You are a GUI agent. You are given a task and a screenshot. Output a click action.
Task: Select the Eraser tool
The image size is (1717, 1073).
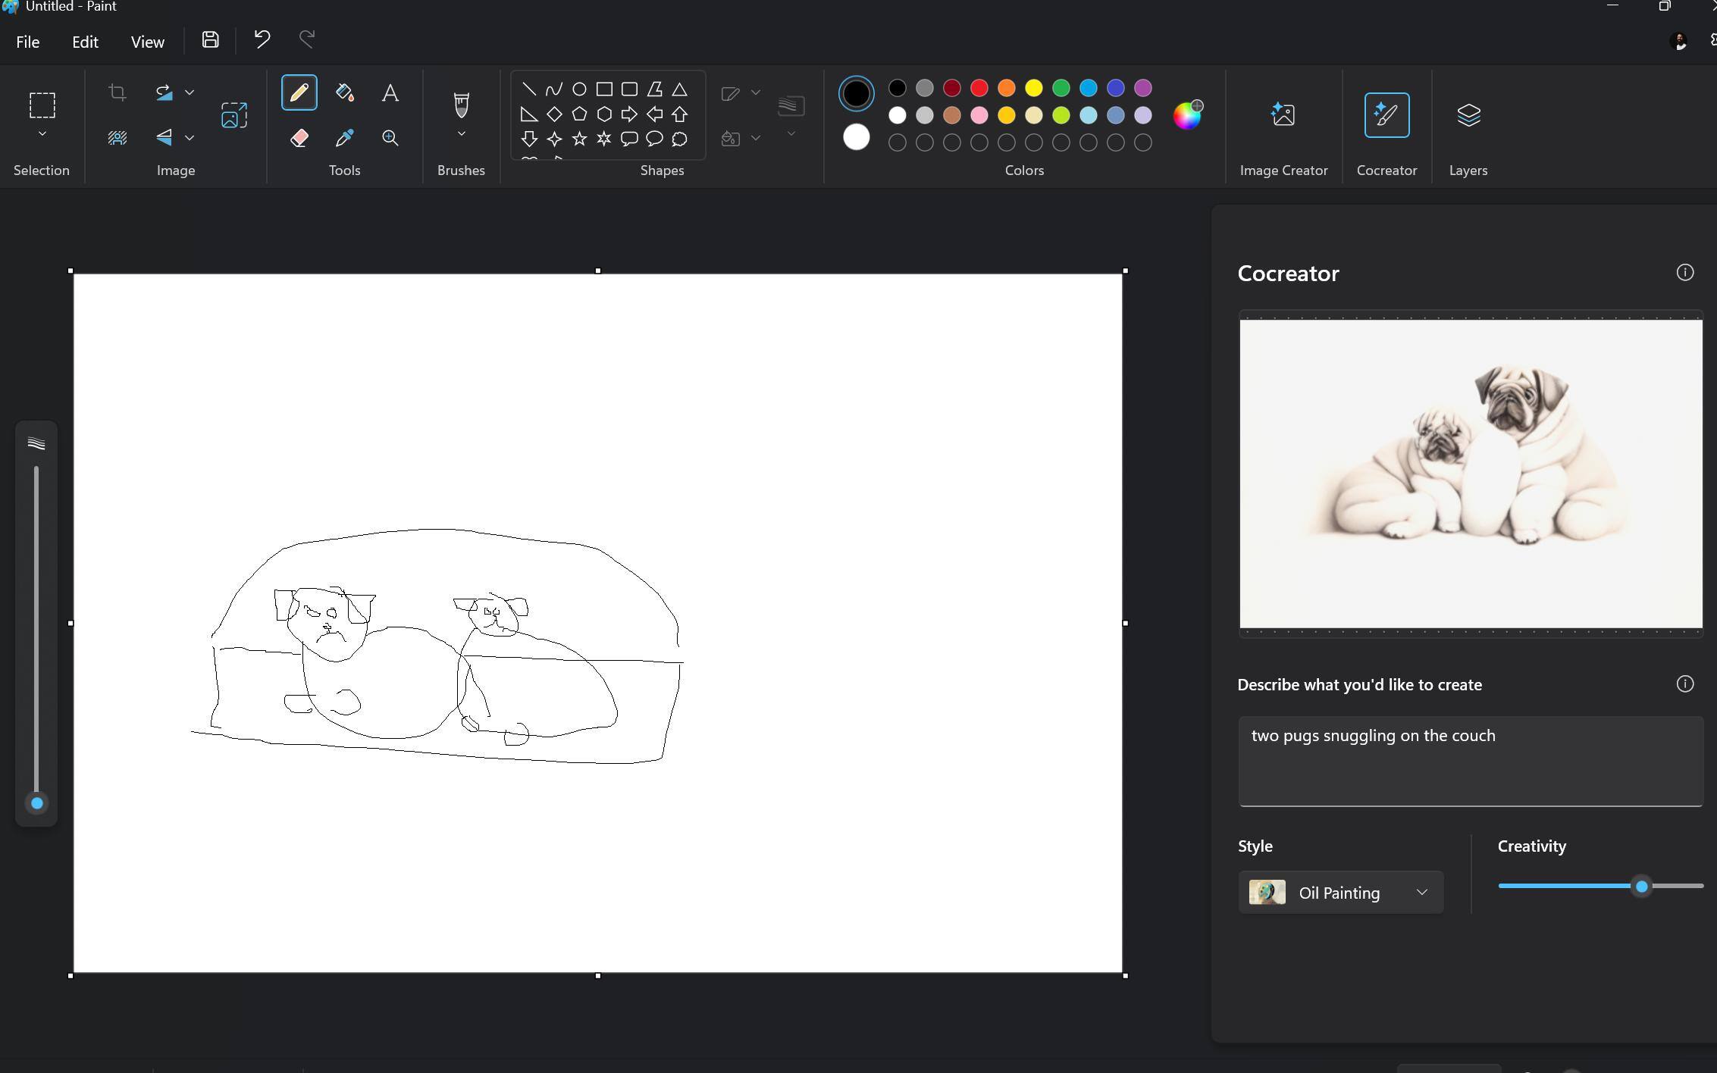[x=299, y=138]
